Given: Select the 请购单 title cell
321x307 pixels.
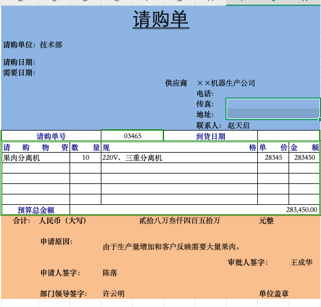Looking at the screenshot, I should 161,20.
